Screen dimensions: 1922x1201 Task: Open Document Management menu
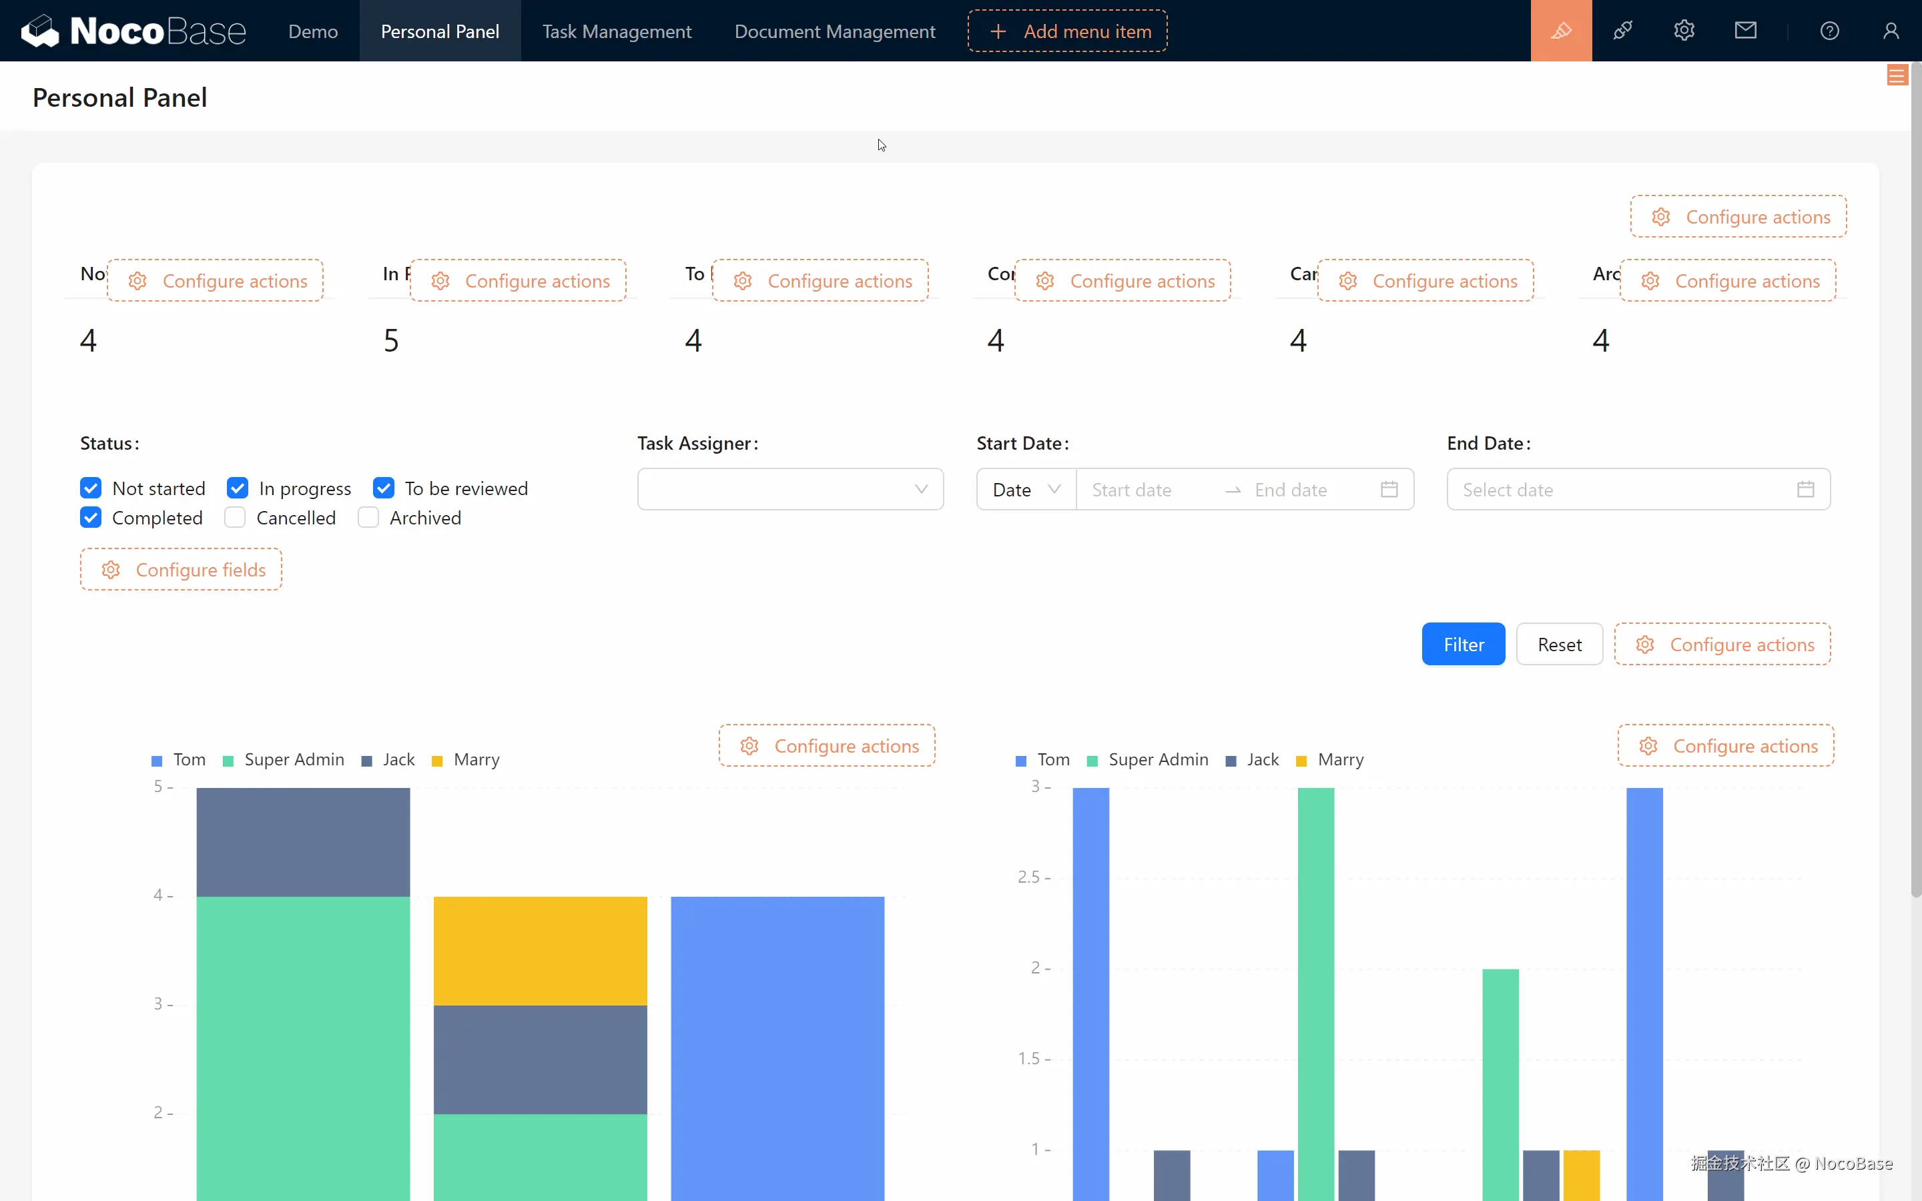tap(834, 31)
